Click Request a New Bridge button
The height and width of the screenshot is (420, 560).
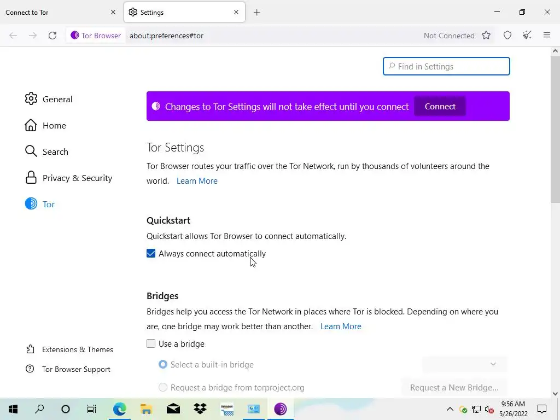(454, 388)
